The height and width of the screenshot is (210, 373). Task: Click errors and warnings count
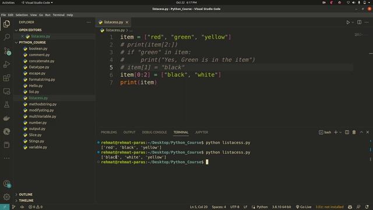pyautogui.click(x=36, y=207)
